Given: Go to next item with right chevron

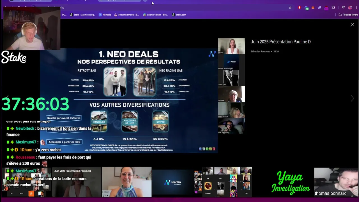Looking at the screenshot, I should (x=352, y=98).
